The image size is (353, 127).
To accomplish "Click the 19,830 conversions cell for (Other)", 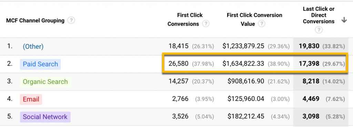I will tap(309, 46).
